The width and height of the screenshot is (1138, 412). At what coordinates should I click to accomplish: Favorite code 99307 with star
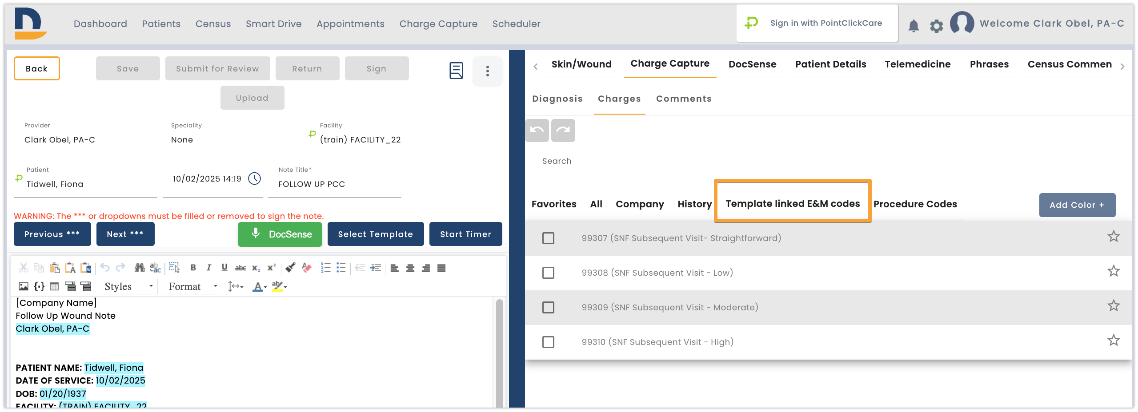click(1114, 236)
